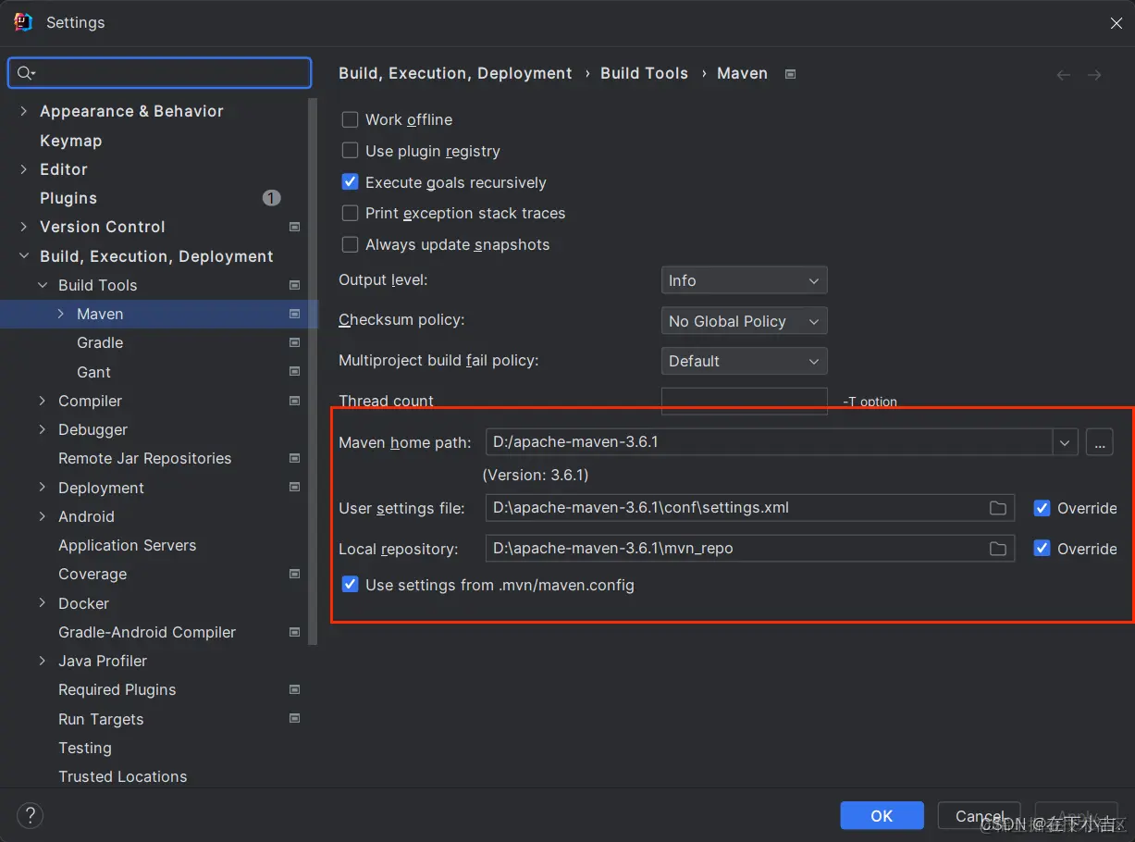The image size is (1135, 842).
Task: Click the Cancel button
Action: coord(979,815)
